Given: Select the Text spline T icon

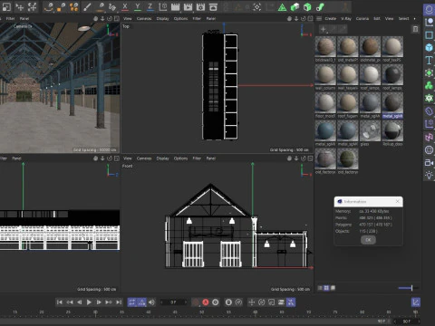Looking at the screenshot, I should tap(429, 61).
